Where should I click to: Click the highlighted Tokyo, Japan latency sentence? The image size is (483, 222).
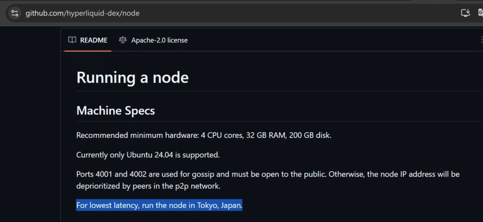159,205
